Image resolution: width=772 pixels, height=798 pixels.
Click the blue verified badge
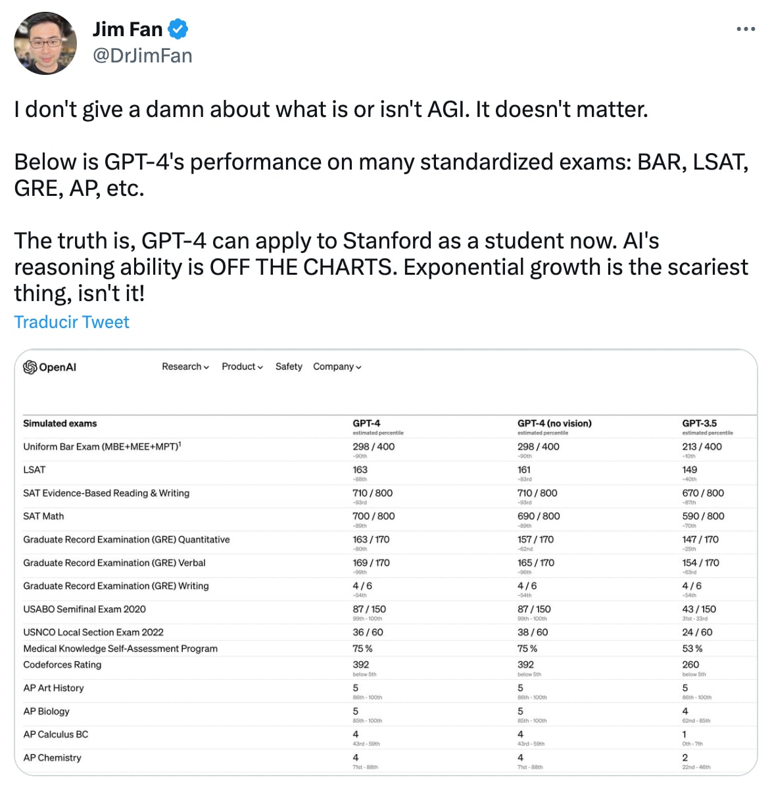click(x=178, y=30)
